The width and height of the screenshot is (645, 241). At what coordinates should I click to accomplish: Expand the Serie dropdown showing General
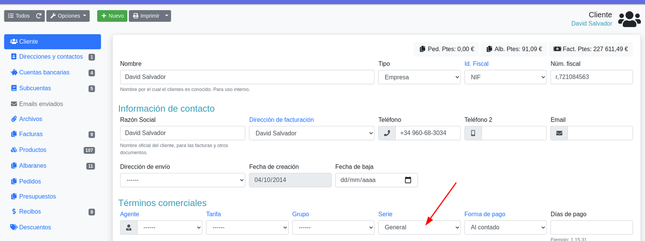pyautogui.click(x=419, y=227)
